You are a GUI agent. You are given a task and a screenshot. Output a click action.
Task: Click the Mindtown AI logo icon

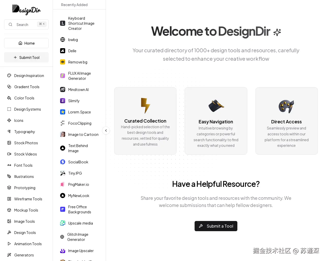point(63,89)
